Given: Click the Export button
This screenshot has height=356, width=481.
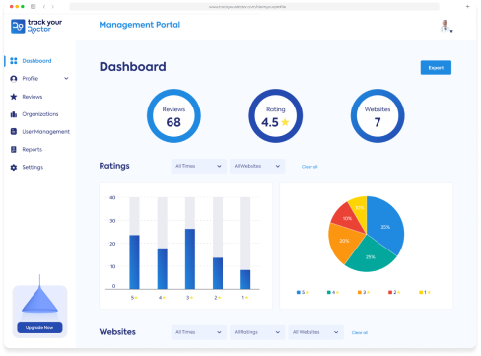Looking at the screenshot, I should click(x=436, y=68).
